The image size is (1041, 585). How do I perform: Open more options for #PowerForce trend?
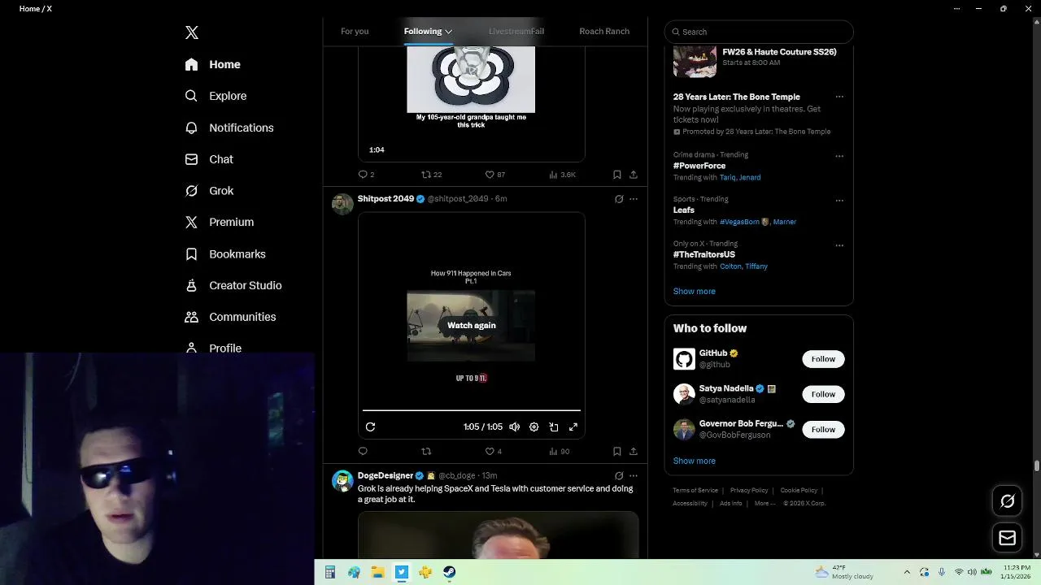pos(839,156)
